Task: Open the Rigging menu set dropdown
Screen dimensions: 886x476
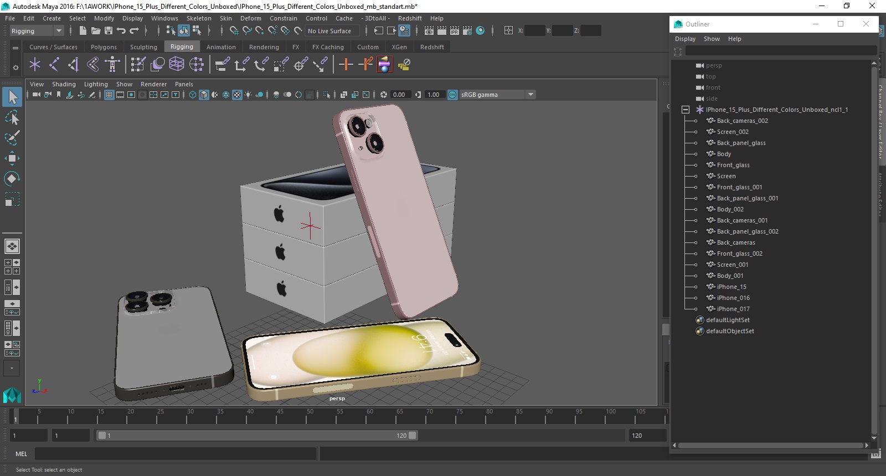Action: [37, 31]
